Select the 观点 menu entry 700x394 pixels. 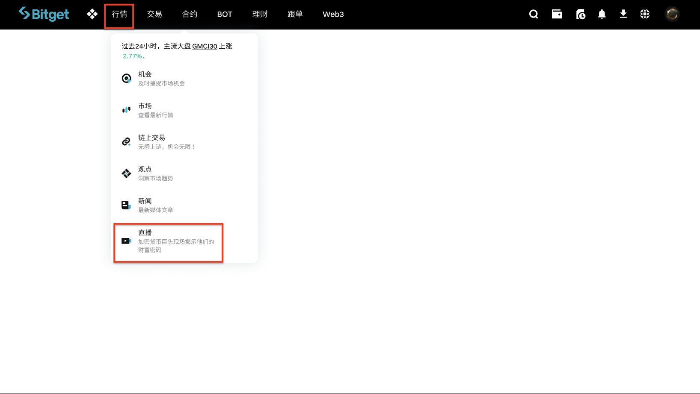[x=184, y=173]
